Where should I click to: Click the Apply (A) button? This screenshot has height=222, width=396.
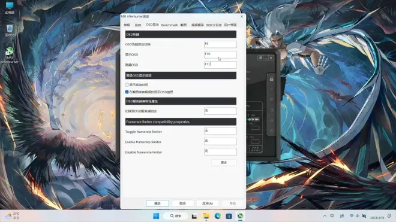208,203
